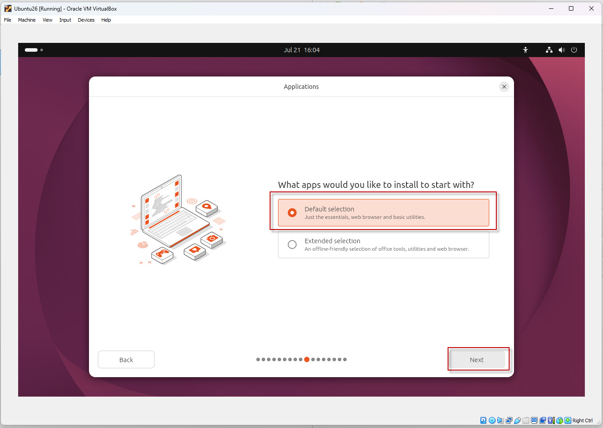Open the Help menu
The image size is (603, 428).
(x=106, y=20)
